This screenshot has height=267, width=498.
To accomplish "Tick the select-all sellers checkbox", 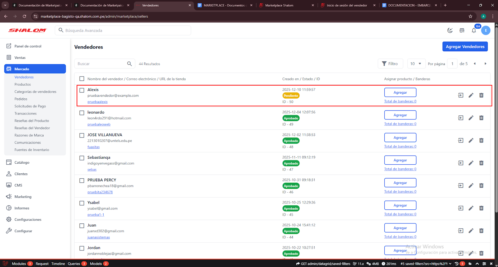I will (82, 79).
